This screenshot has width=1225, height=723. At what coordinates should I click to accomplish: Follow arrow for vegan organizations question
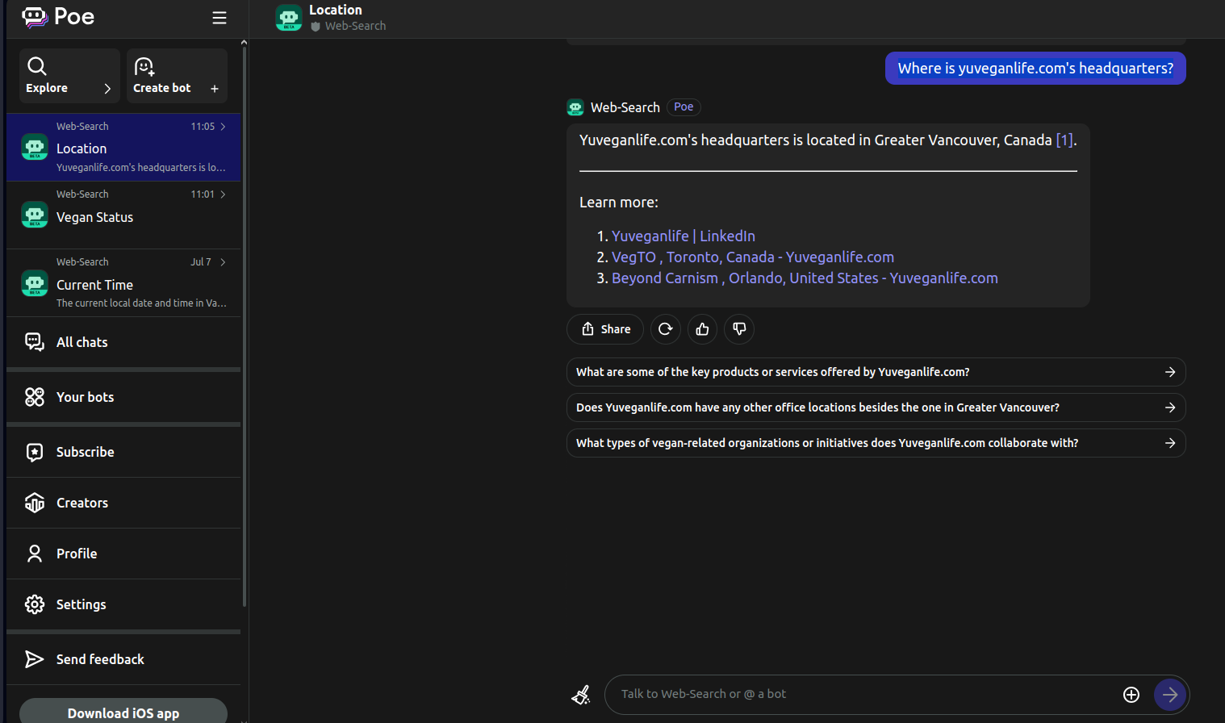click(x=1170, y=443)
